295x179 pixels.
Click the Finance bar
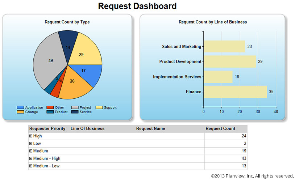coord(235,92)
